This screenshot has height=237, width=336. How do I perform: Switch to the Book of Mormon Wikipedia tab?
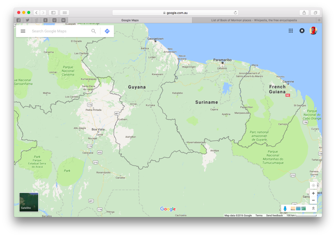click(x=254, y=20)
